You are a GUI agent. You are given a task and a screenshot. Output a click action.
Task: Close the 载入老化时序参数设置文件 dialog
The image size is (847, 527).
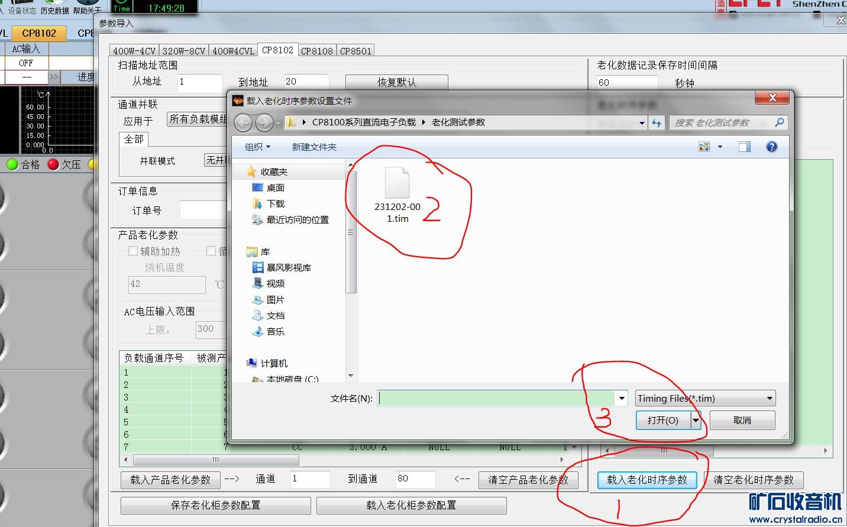(x=772, y=98)
